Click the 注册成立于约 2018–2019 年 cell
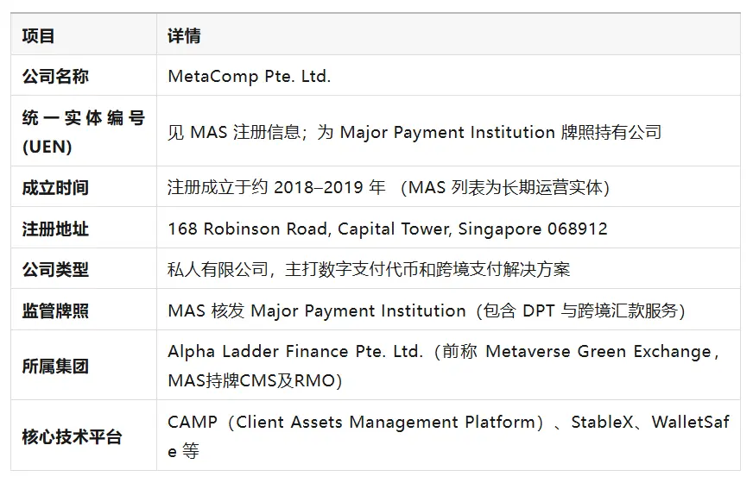This screenshot has height=489, width=753. point(448,187)
